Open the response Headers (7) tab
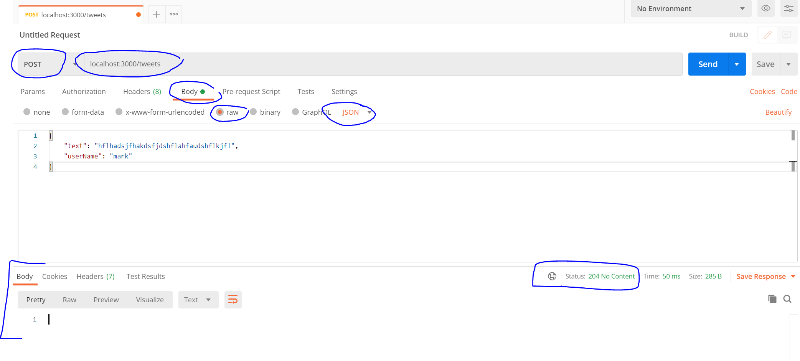 coord(96,276)
